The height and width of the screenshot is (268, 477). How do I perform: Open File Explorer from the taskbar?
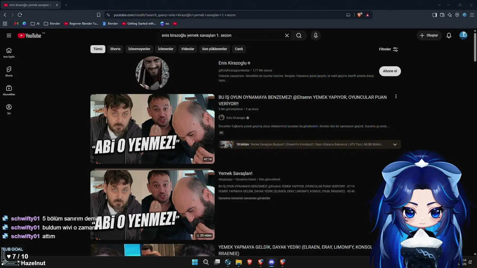(x=239, y=262)
